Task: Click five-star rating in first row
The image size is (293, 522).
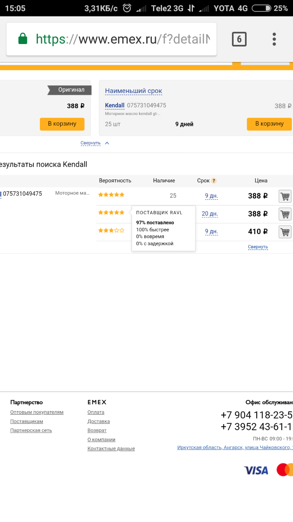Action: click(111, 195)
